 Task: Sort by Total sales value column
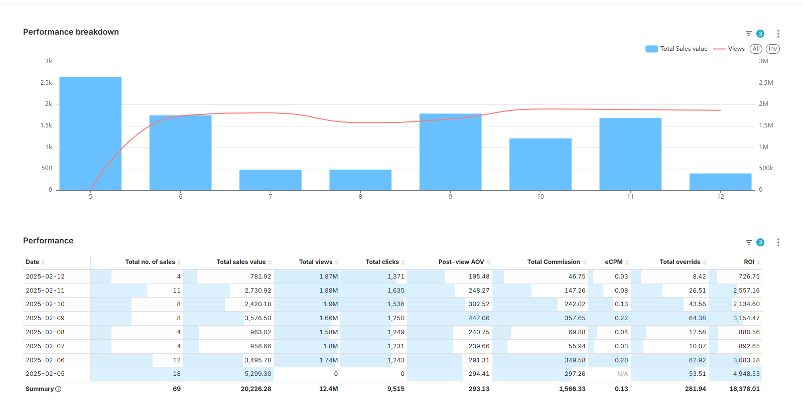(270, 262)
